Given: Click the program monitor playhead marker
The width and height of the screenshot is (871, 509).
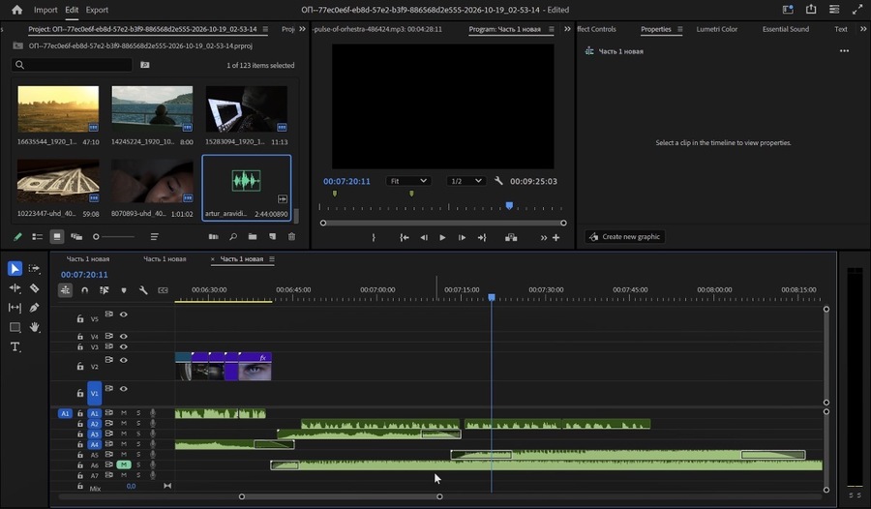Looking at the screenshot, I should (x=509, y=206).
